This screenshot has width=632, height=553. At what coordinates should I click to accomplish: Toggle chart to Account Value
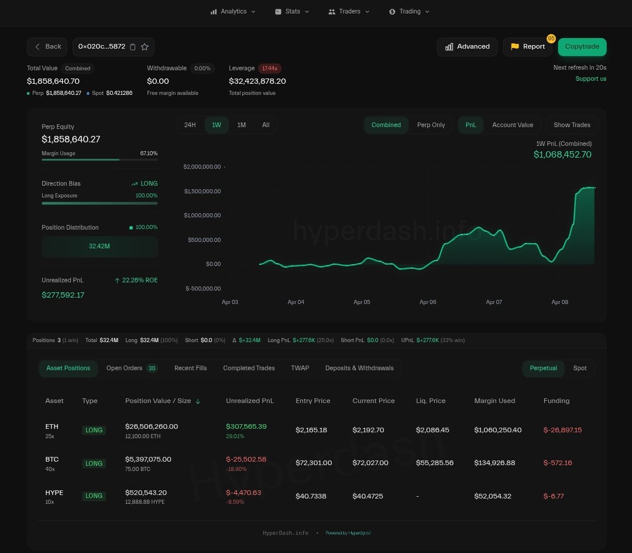512,125
